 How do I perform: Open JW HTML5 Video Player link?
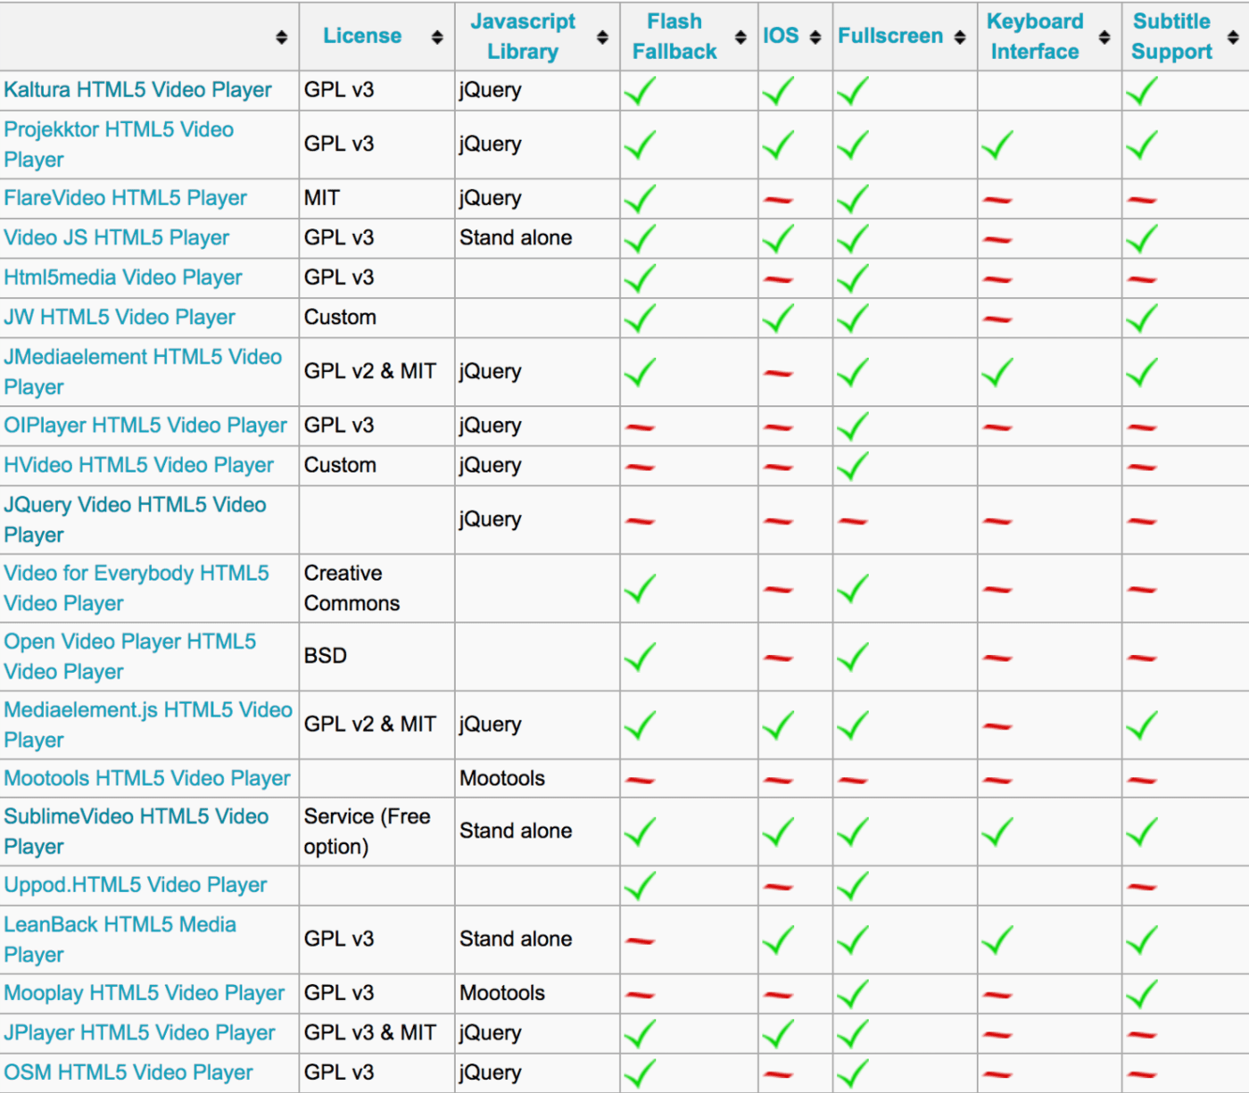[120, 317]
